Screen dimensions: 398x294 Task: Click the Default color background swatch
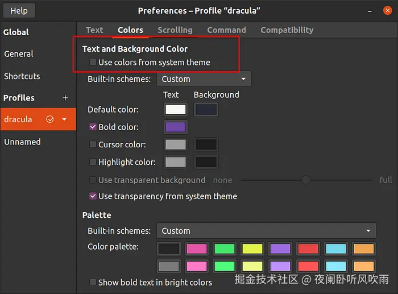[x=206, y=110]
